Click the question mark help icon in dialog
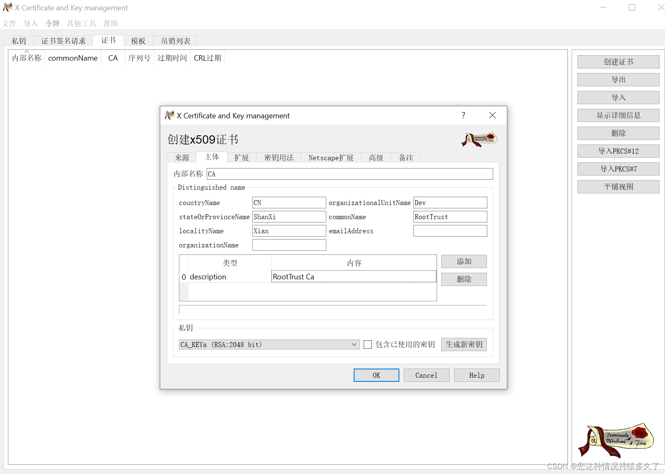Viewport: 665px width, 474px height. point(463,115)
